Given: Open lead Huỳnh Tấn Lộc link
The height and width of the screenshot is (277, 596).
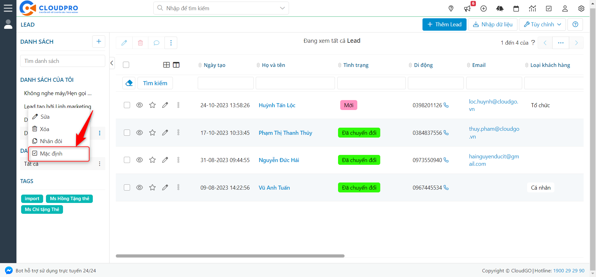Looking at the screenshot, I should click(277, 105).
